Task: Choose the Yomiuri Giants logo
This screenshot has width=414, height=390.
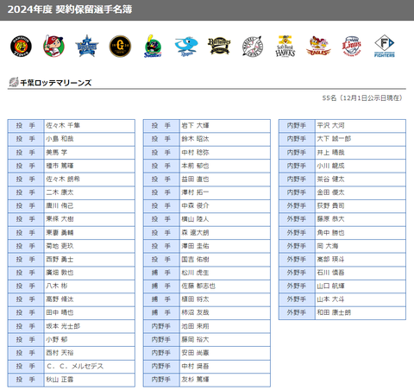Action: point(120,46)
